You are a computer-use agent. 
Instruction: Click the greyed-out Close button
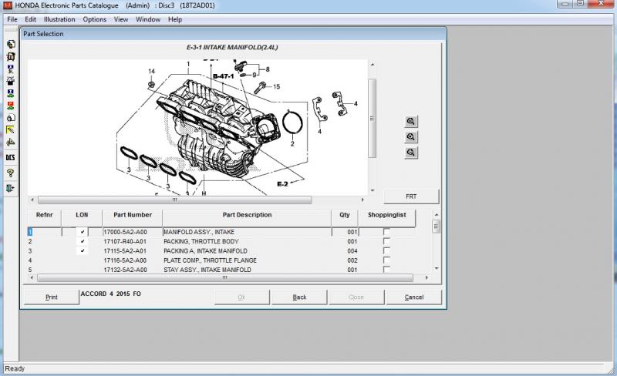coord(356,297)
